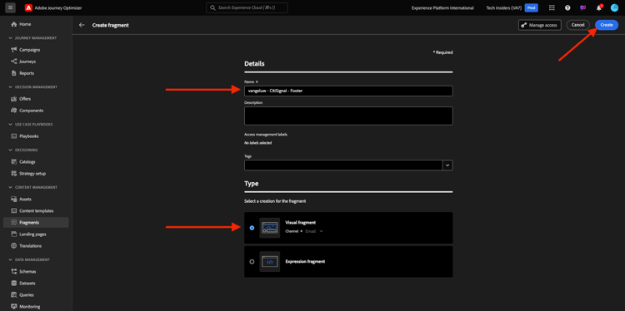Click the Content templates icon
The image size is (625, 311).
tap(14, 210)
